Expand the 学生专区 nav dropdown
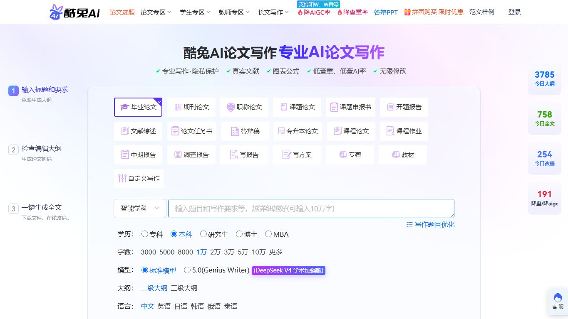This screenshot has width=568, height=319. [x=195, y=12]
